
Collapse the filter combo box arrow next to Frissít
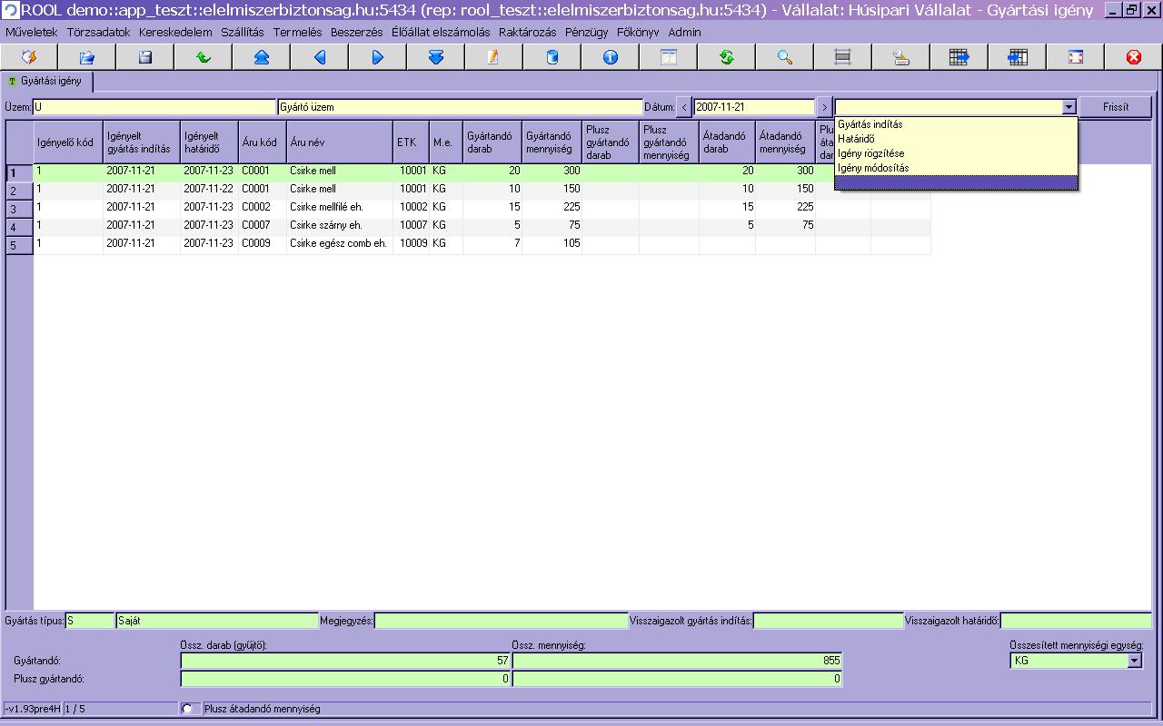(x=1069, y=107)
